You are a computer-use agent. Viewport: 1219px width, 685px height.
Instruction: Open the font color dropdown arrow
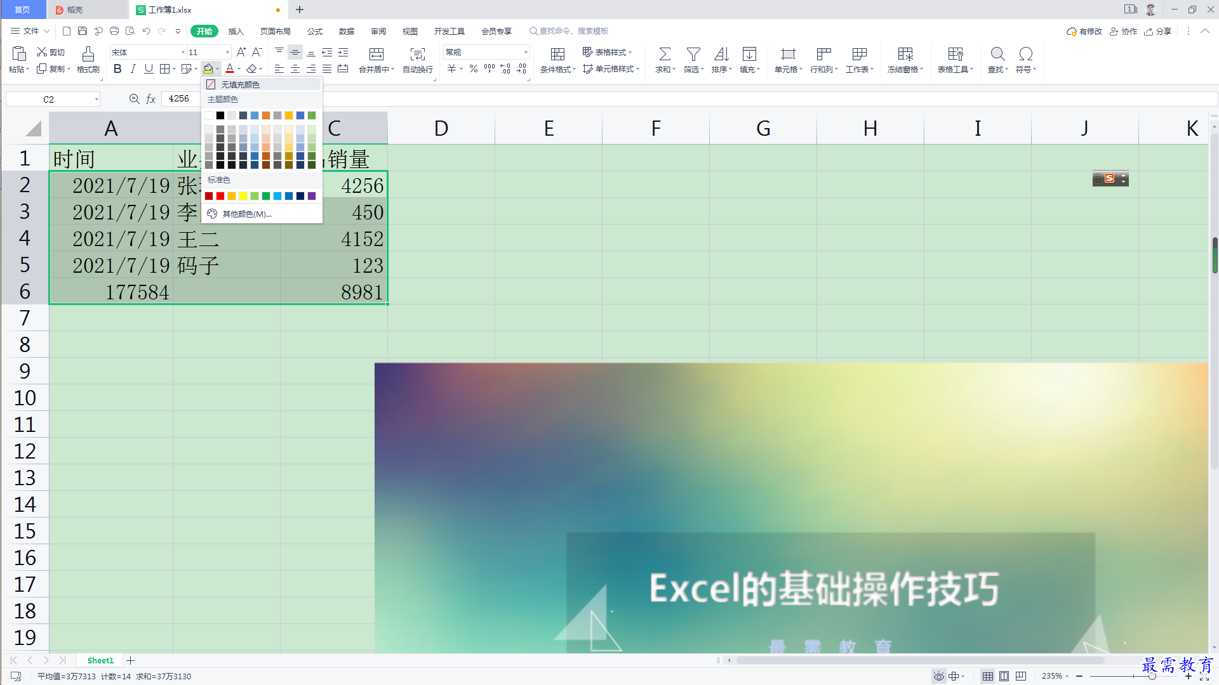[239, 68]
